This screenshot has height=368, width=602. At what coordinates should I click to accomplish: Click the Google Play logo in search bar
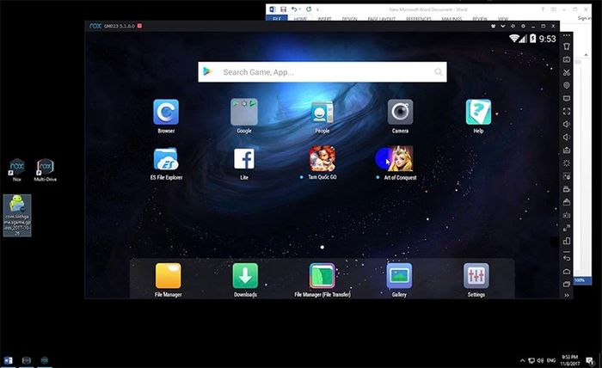coord(207,71)
